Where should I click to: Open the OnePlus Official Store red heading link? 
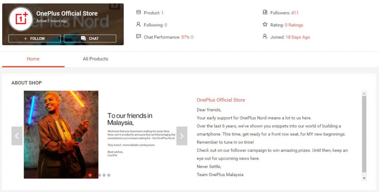(x=221, y=100)
